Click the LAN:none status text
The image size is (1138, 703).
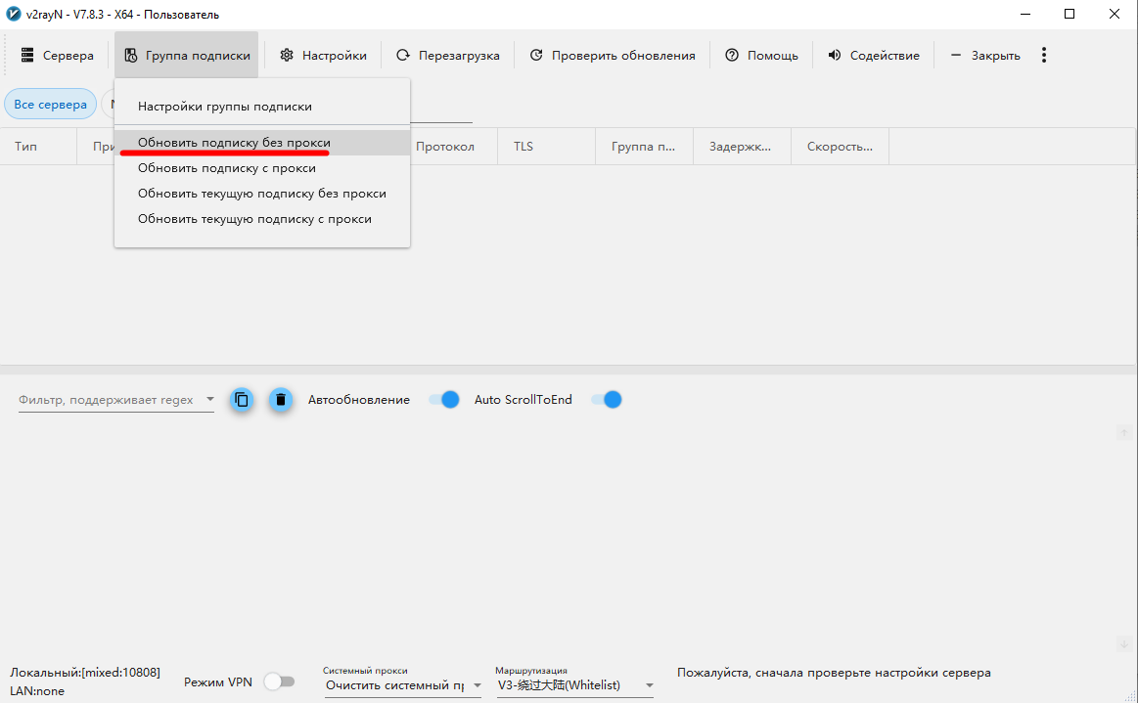[x=37, y=691]
